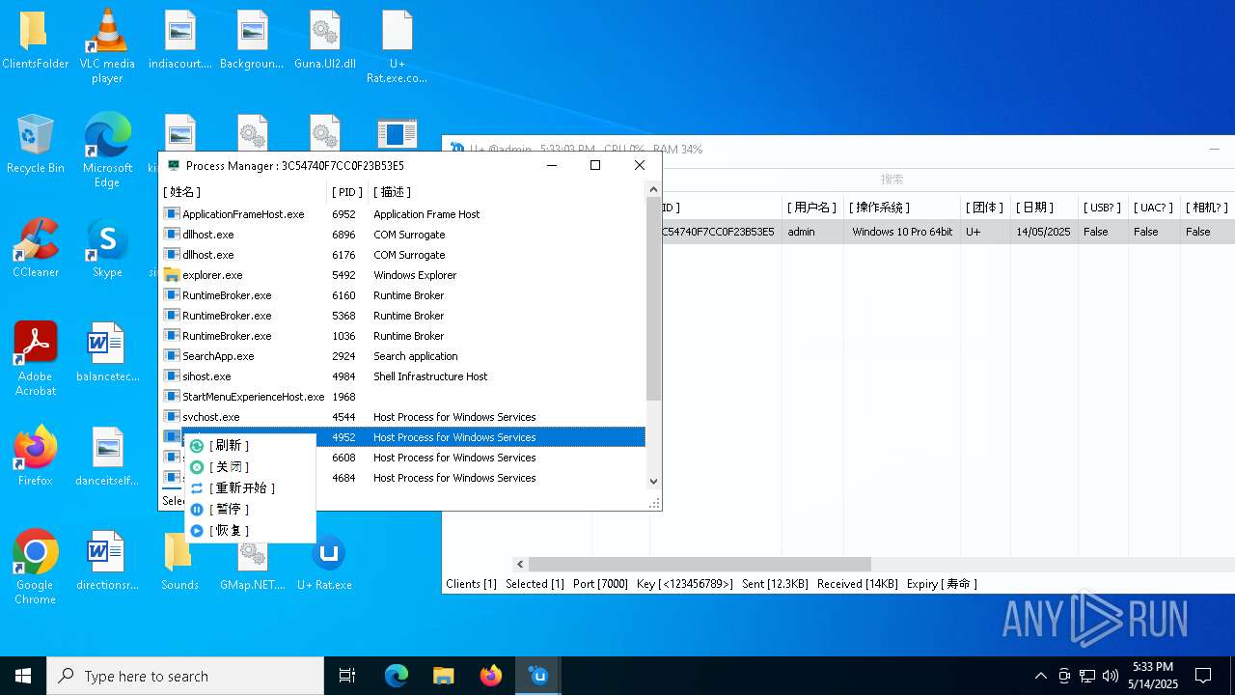Click [USB?] column header in U+ window
The image size is (1235, 695).
click(1103, 208)
